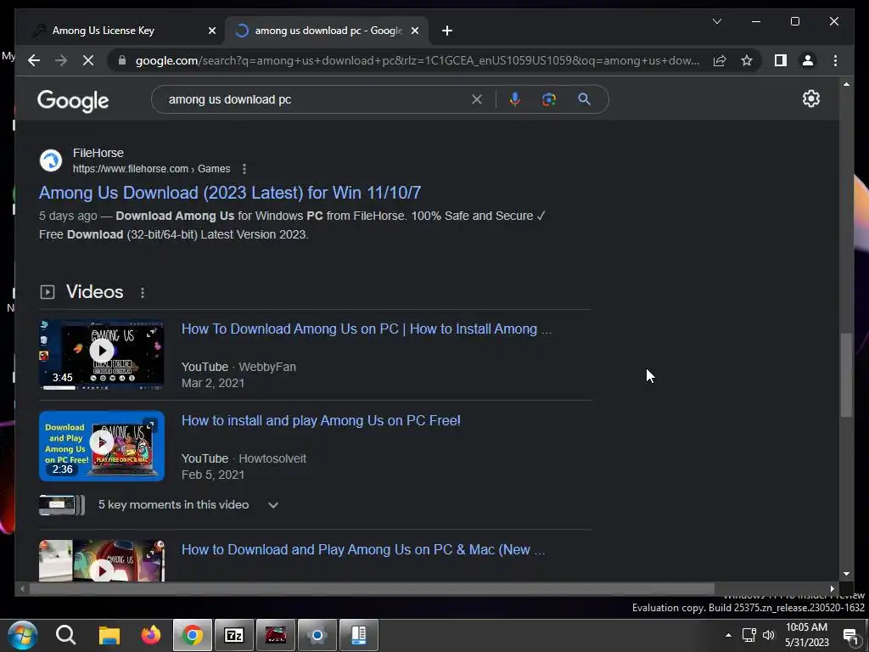Show hidden system tray icons
Viewport: 869px width, 652px height.
coord(728,635)
